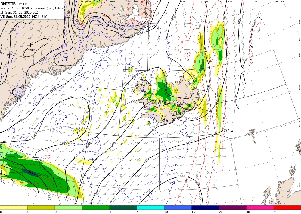Click the legend value label "50"
The width and height of the screenshot is (301, 214).
[275, 212]
